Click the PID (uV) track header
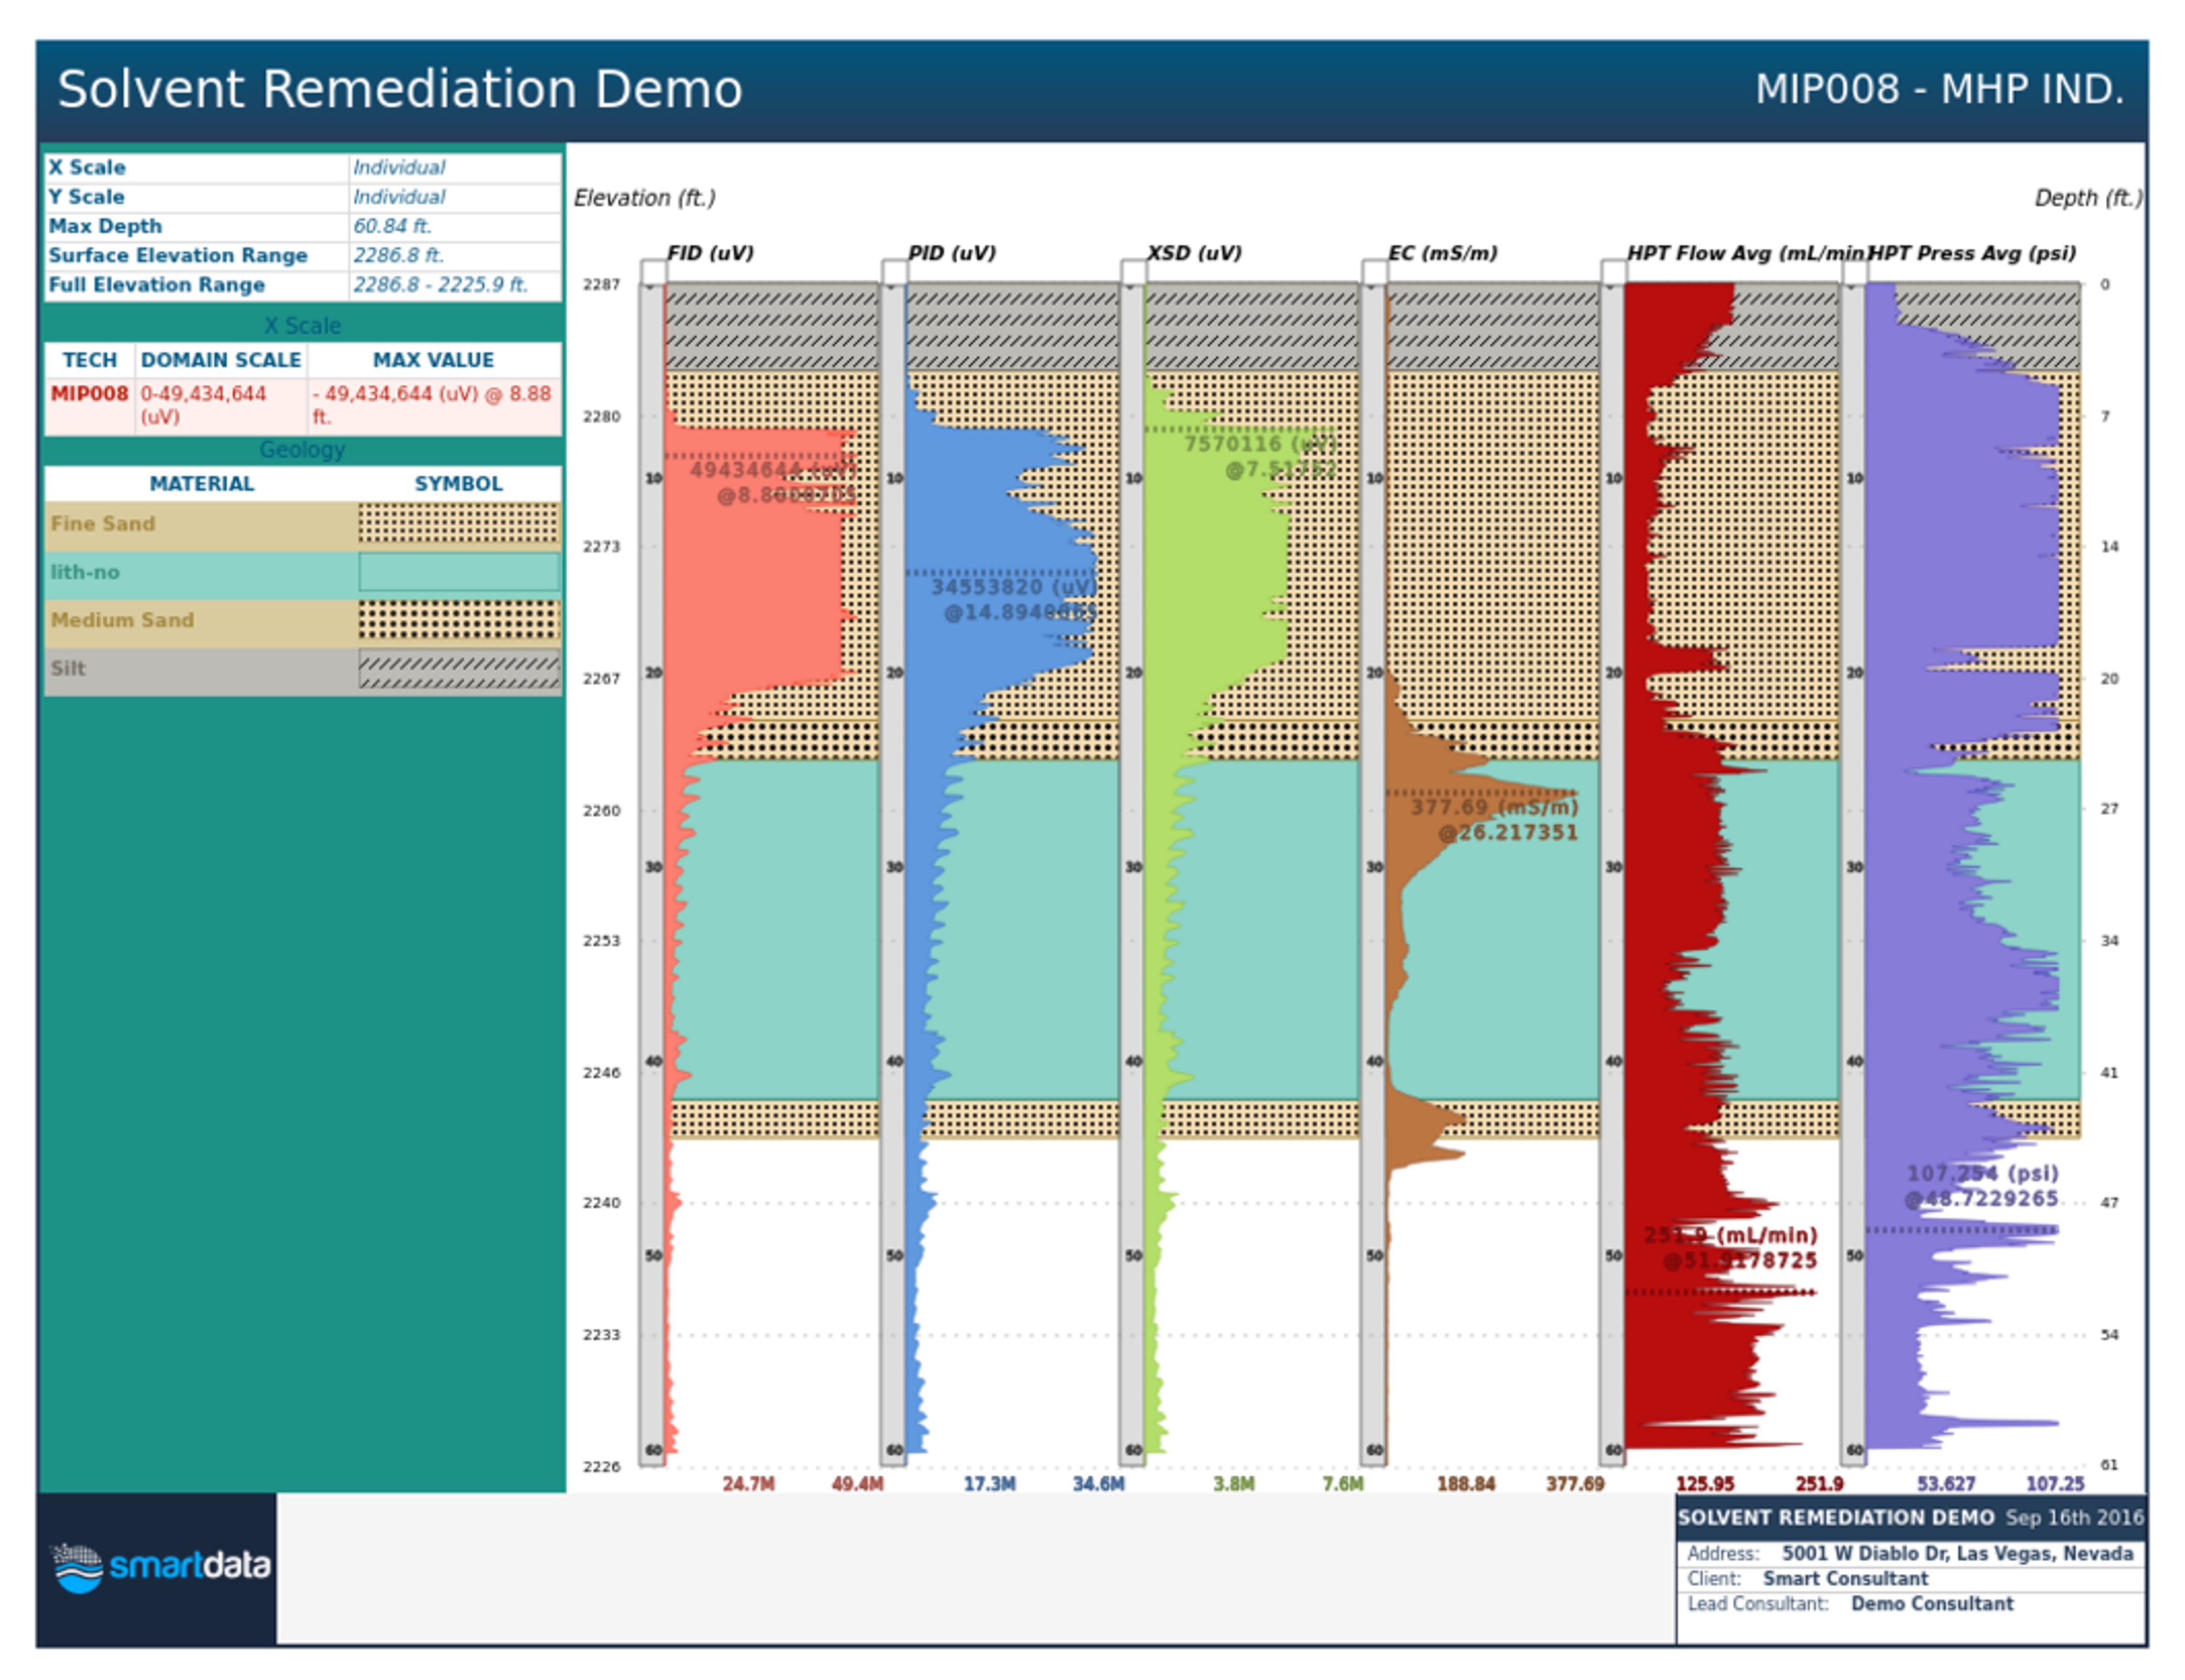This screenshot has height=1680, width=2185. 951,253
